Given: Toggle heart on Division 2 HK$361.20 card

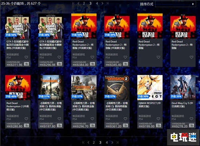Looking at the screenshot, I should coord(125,119).
